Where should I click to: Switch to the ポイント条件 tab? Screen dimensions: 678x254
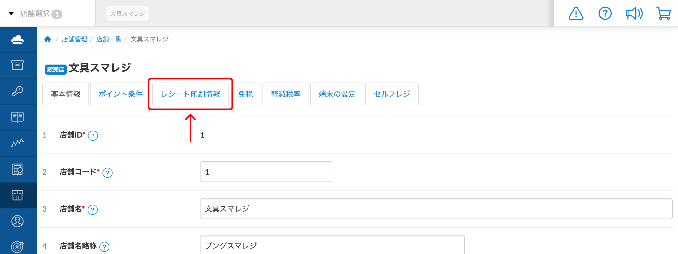click(121, 94)
